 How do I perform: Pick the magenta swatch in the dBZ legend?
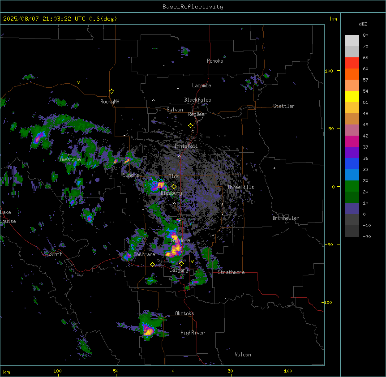click(352, 141)
